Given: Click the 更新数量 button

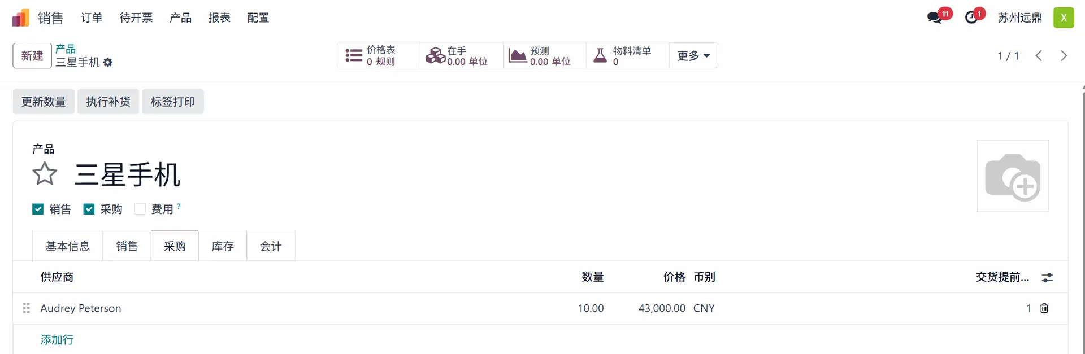Looking at the screenshot, I should 44,102.
